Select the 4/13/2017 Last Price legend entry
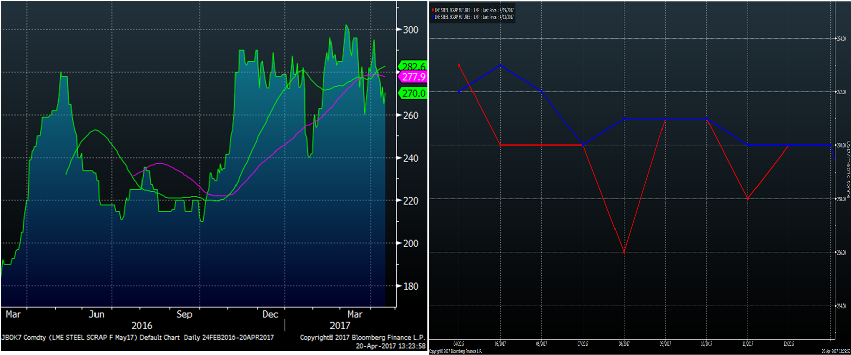Viewport: 851px width, 355px height. [x=474, y=17]
